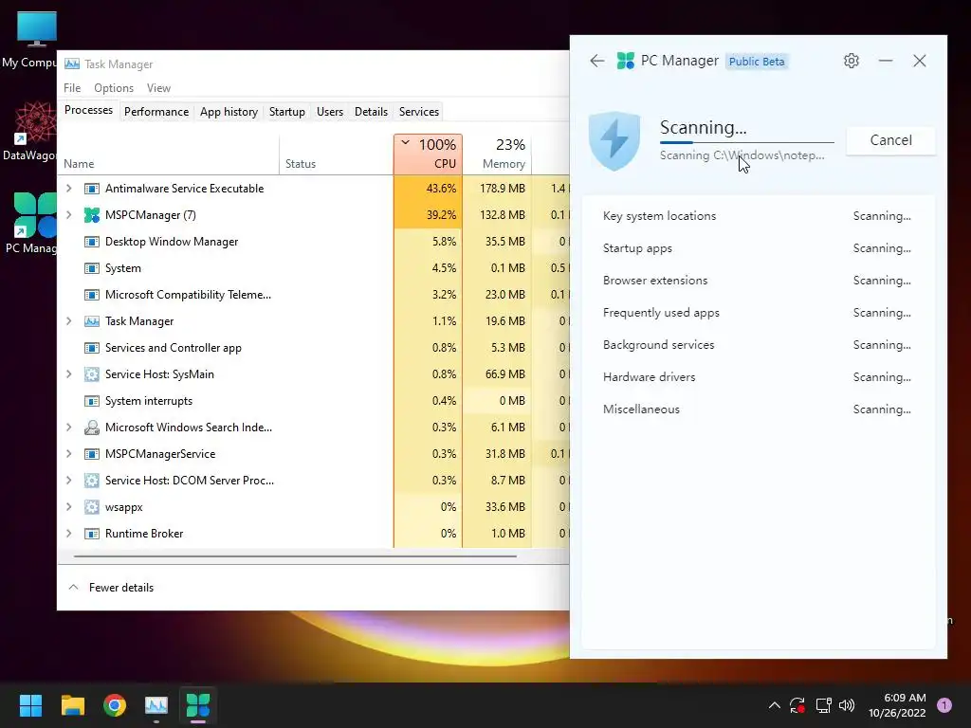This screenshot has width=971, height=728.
Task: Click the Service Host: SysMain icon
Action: tap(92, 373)
